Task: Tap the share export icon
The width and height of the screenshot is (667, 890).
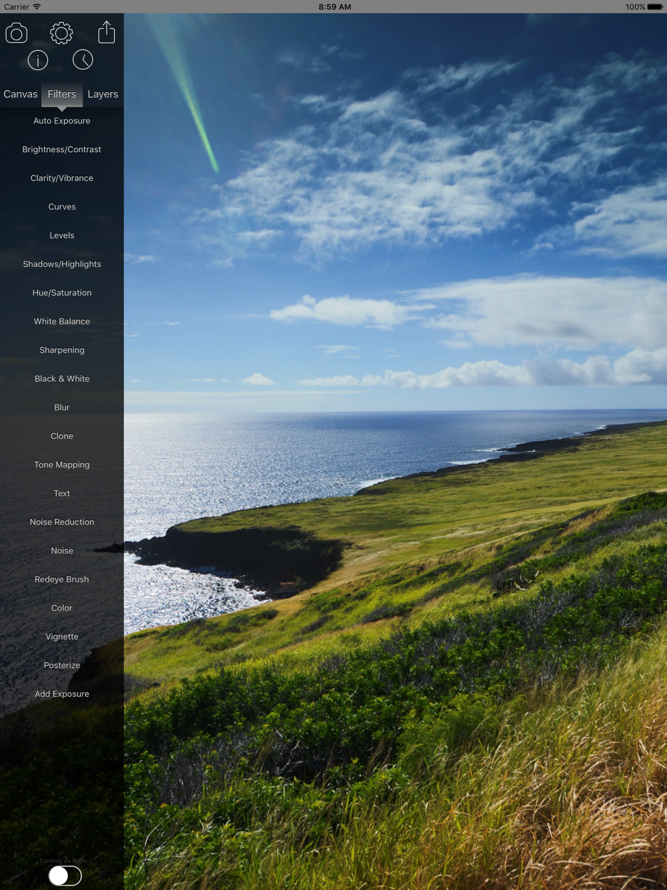Action: point(107,32)
